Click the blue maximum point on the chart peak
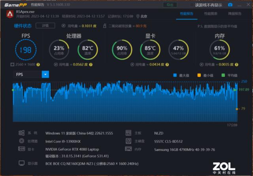 119,81
